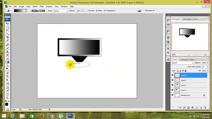Select the Layer 2 thumbnail
The image size is (212, 119).
[177, 85]
